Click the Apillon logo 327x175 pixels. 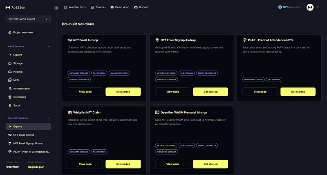coord(15,7)
